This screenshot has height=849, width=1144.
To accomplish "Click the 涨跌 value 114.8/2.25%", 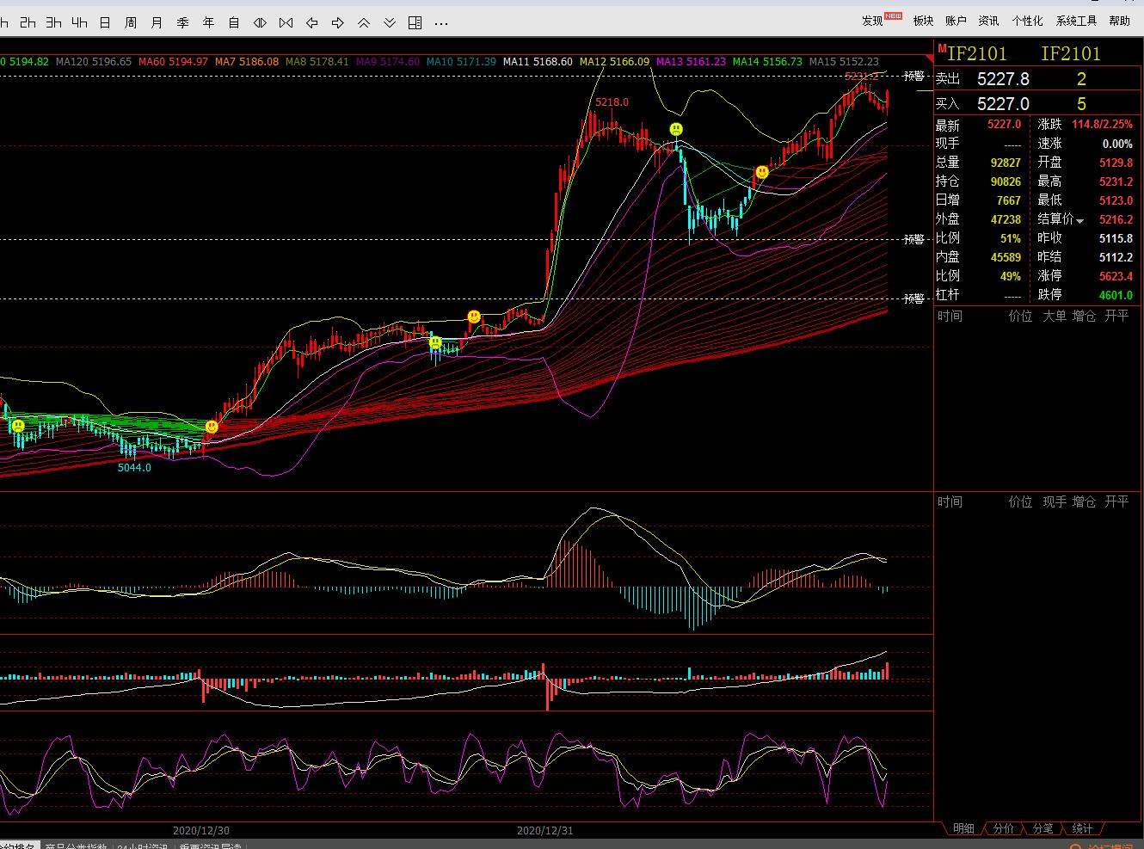I will 1102,125.
